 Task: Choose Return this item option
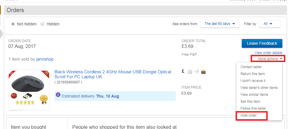(x=252, y=74)
